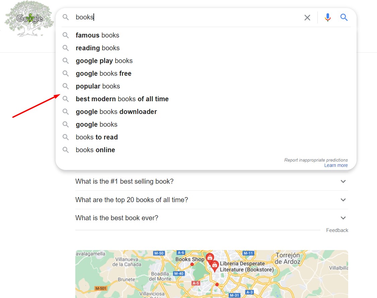Clear the search box with the X button
This screenshot has width=377, height=298.
tap(307, 17)
